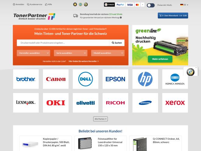Open the Kundenservice menu item
201x151 pixels.
[x=34, y=4]
